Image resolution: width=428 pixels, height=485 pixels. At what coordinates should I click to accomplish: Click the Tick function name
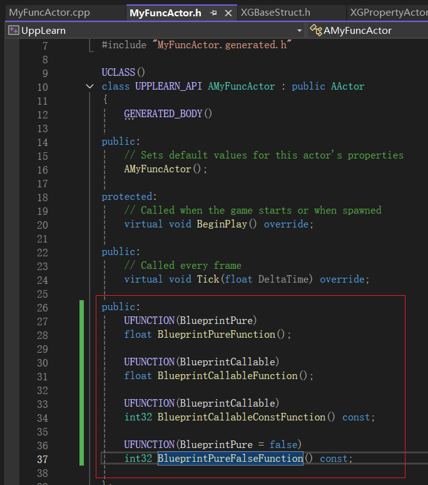click(208, 279)
